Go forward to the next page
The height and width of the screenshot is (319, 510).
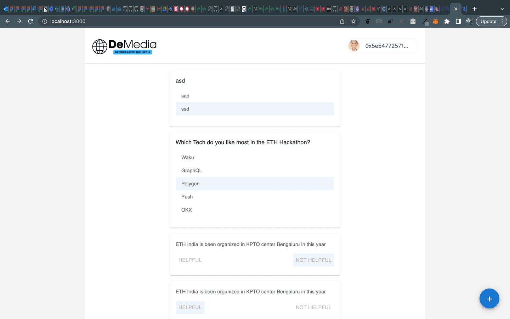[x=19, y=21]
